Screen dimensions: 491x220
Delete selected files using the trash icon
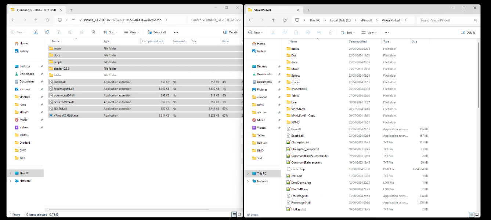point(93,32)
